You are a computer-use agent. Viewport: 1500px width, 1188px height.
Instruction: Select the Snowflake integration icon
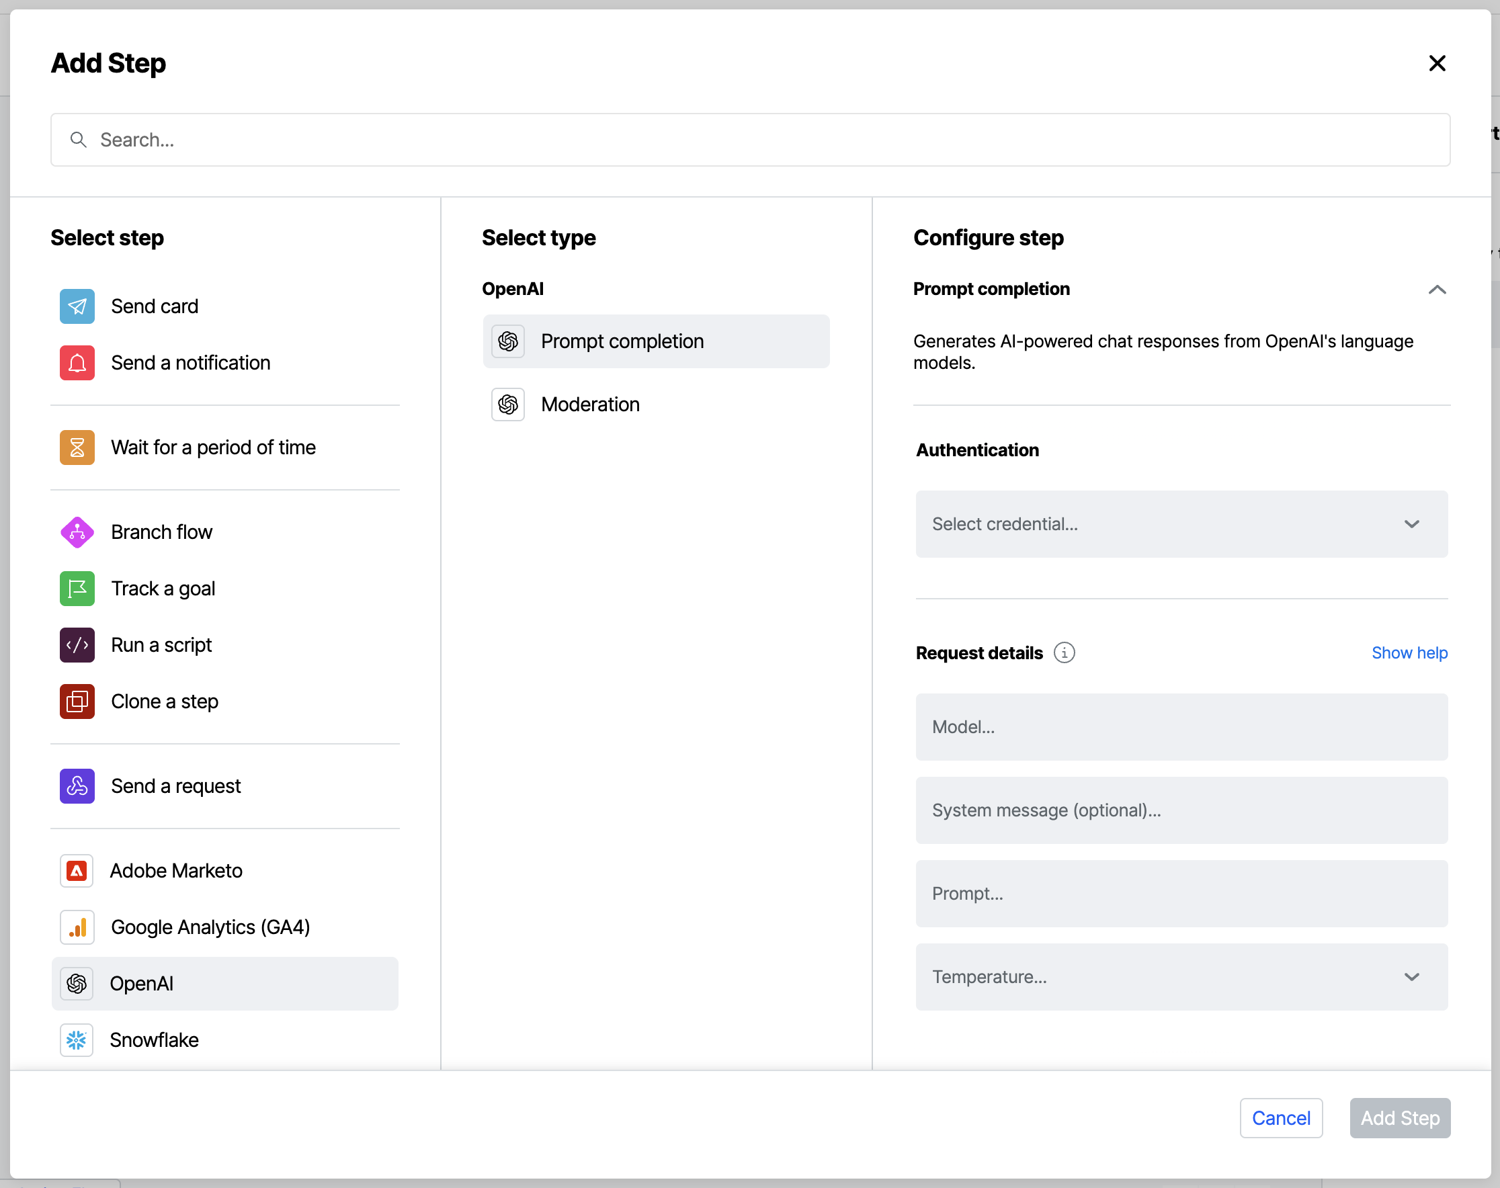[77, 1040]
